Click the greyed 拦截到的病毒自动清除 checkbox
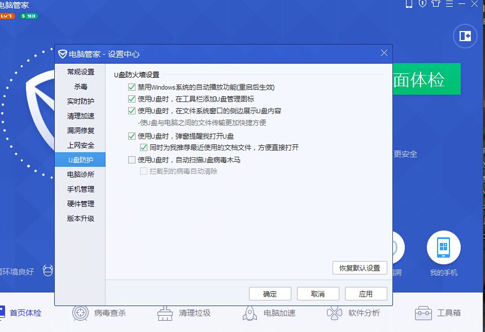Screen dimensions: 485x332 (x=143, y=171)
